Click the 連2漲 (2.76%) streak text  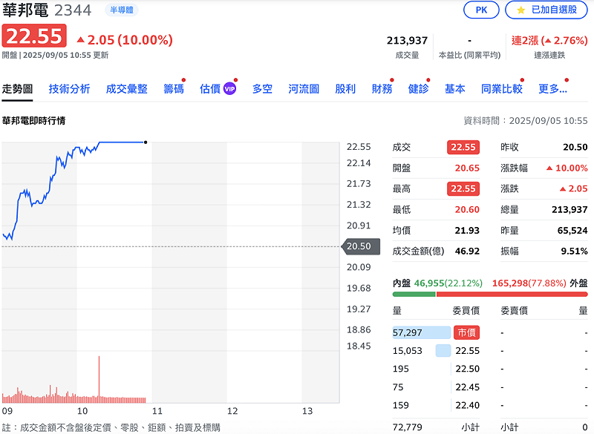coord(549,41)
